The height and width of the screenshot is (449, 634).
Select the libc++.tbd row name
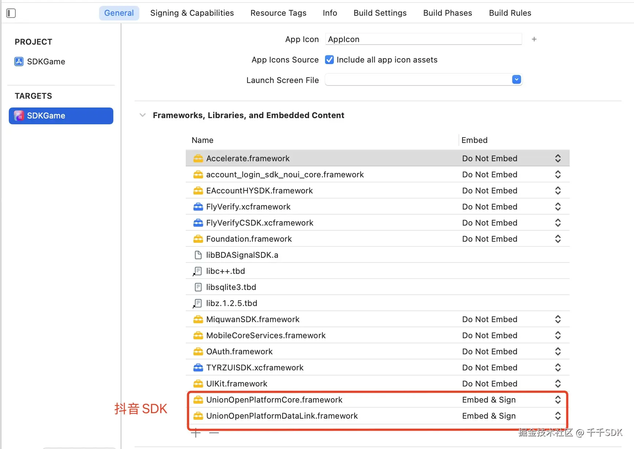coord(226,271)
